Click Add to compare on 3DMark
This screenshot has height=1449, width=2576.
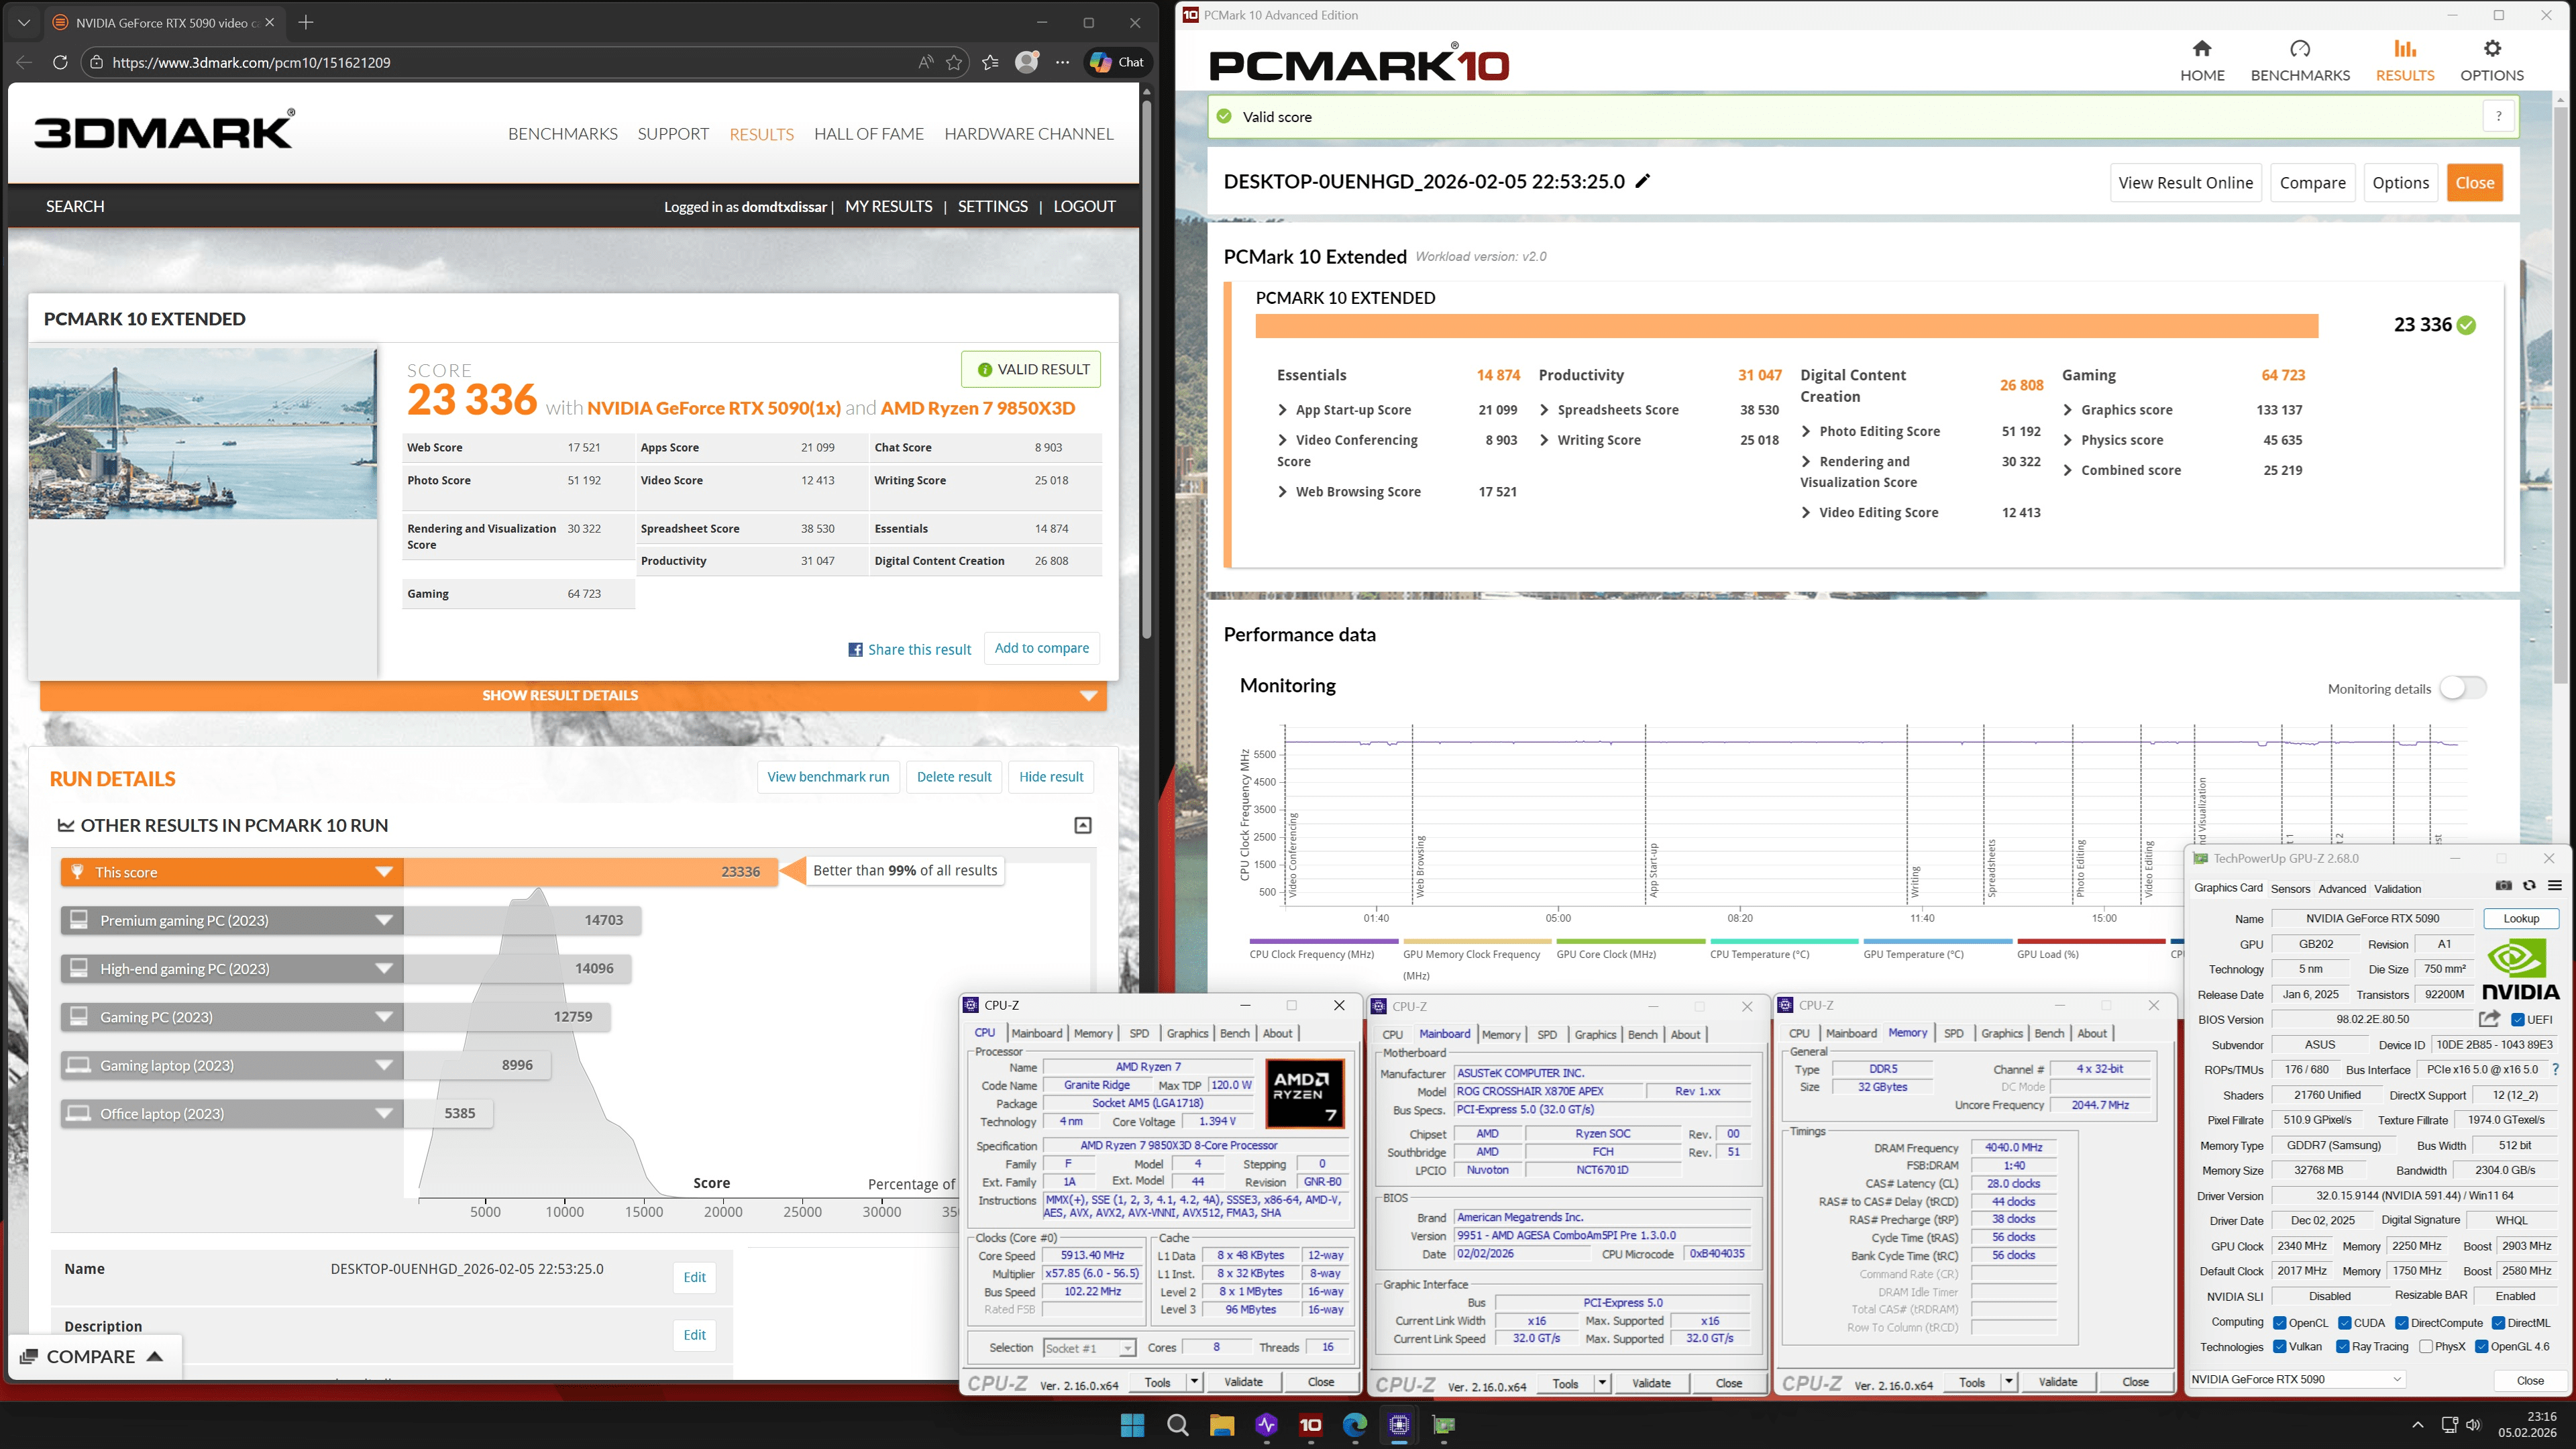point(1042,648)
